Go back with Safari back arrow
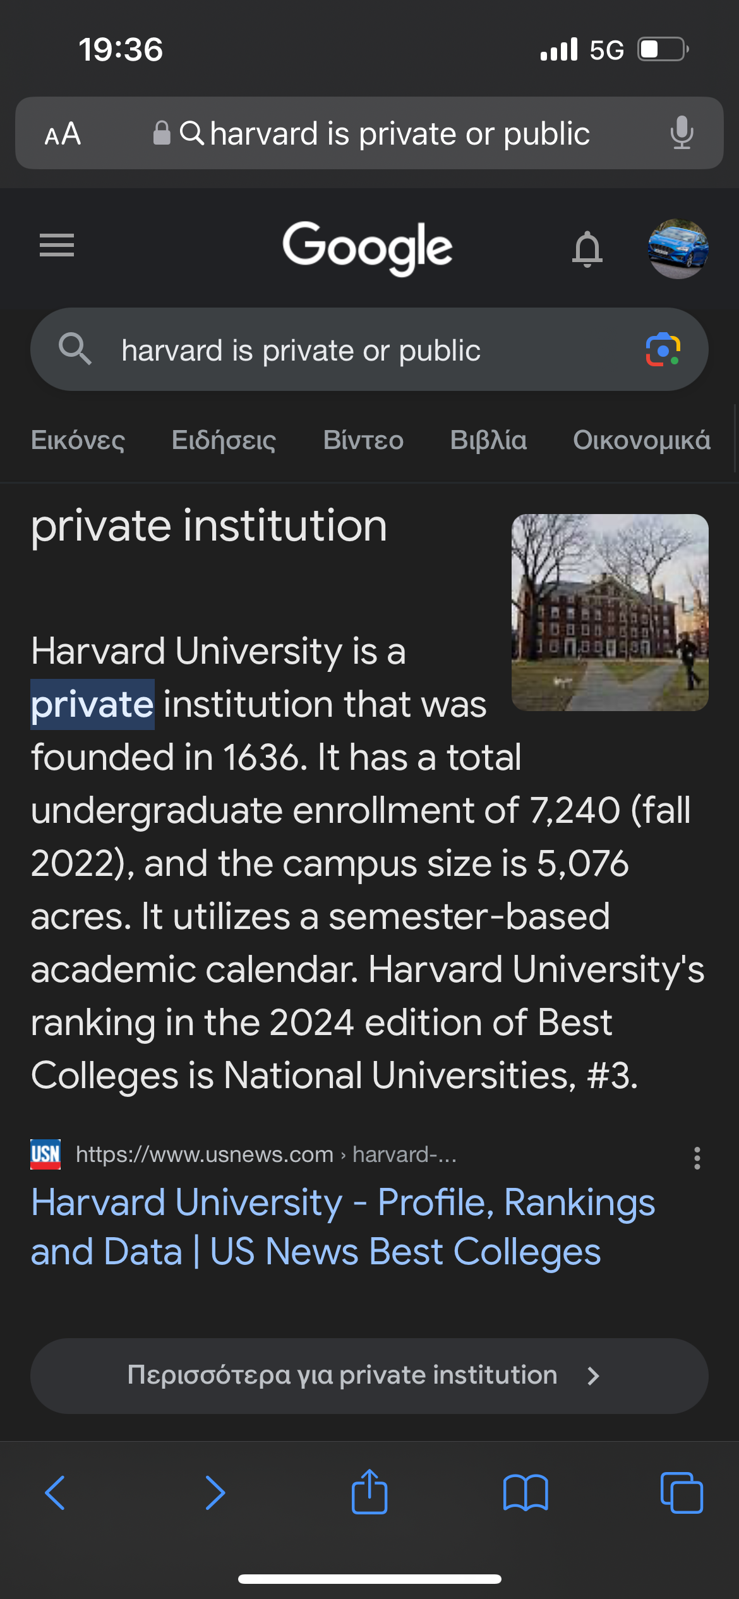 pyautogui.click(x=56, y=1493)
